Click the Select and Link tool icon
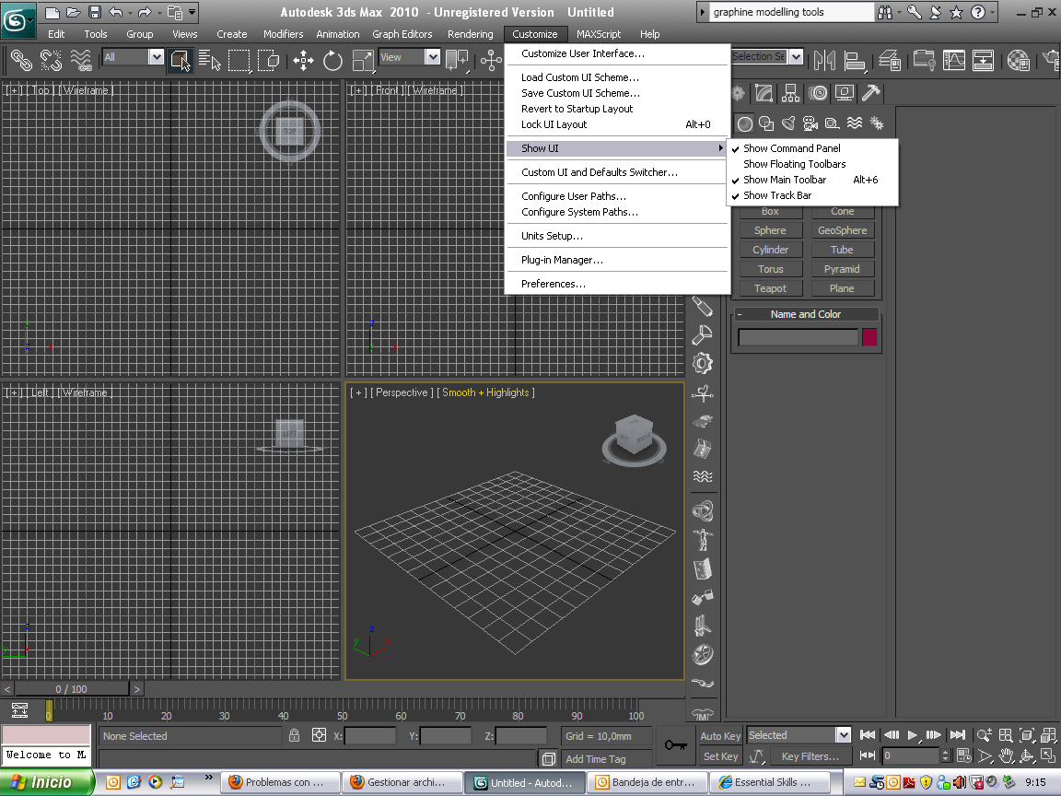 (x=21, y=61)
